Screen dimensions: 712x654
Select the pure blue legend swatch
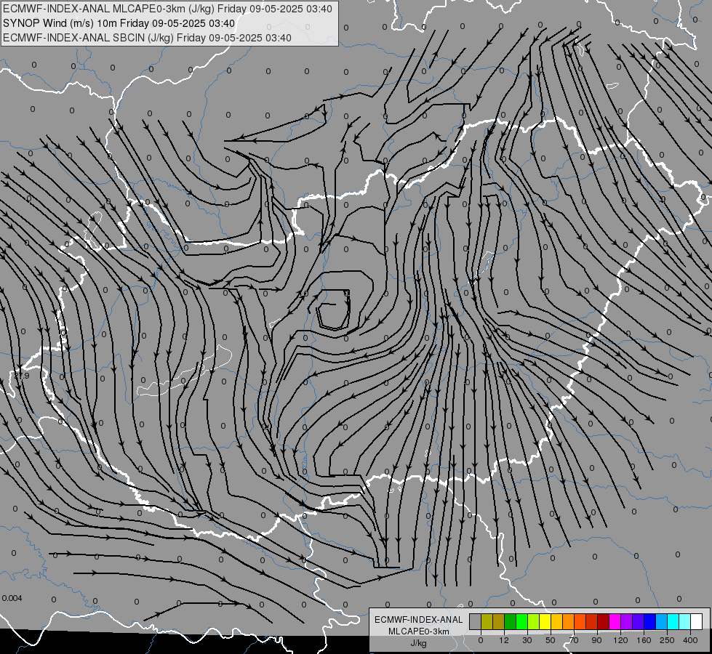(x=650, y=621)
